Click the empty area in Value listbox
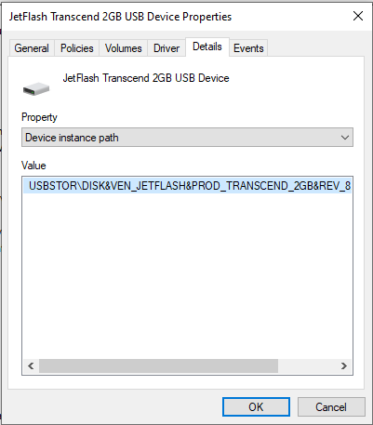This screenshot has height=425, width=373. tap(187, 276)
